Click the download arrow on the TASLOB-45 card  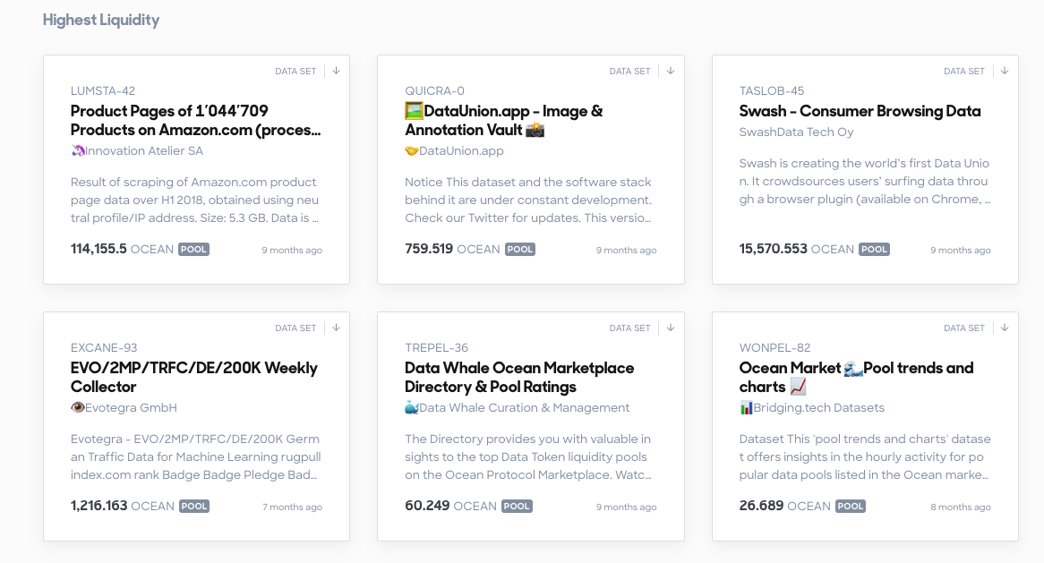click(x=1004, y=71)
